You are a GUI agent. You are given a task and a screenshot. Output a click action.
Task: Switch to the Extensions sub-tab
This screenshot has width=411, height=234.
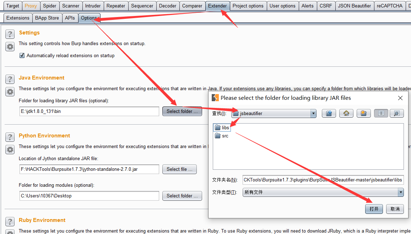[18, 18]
